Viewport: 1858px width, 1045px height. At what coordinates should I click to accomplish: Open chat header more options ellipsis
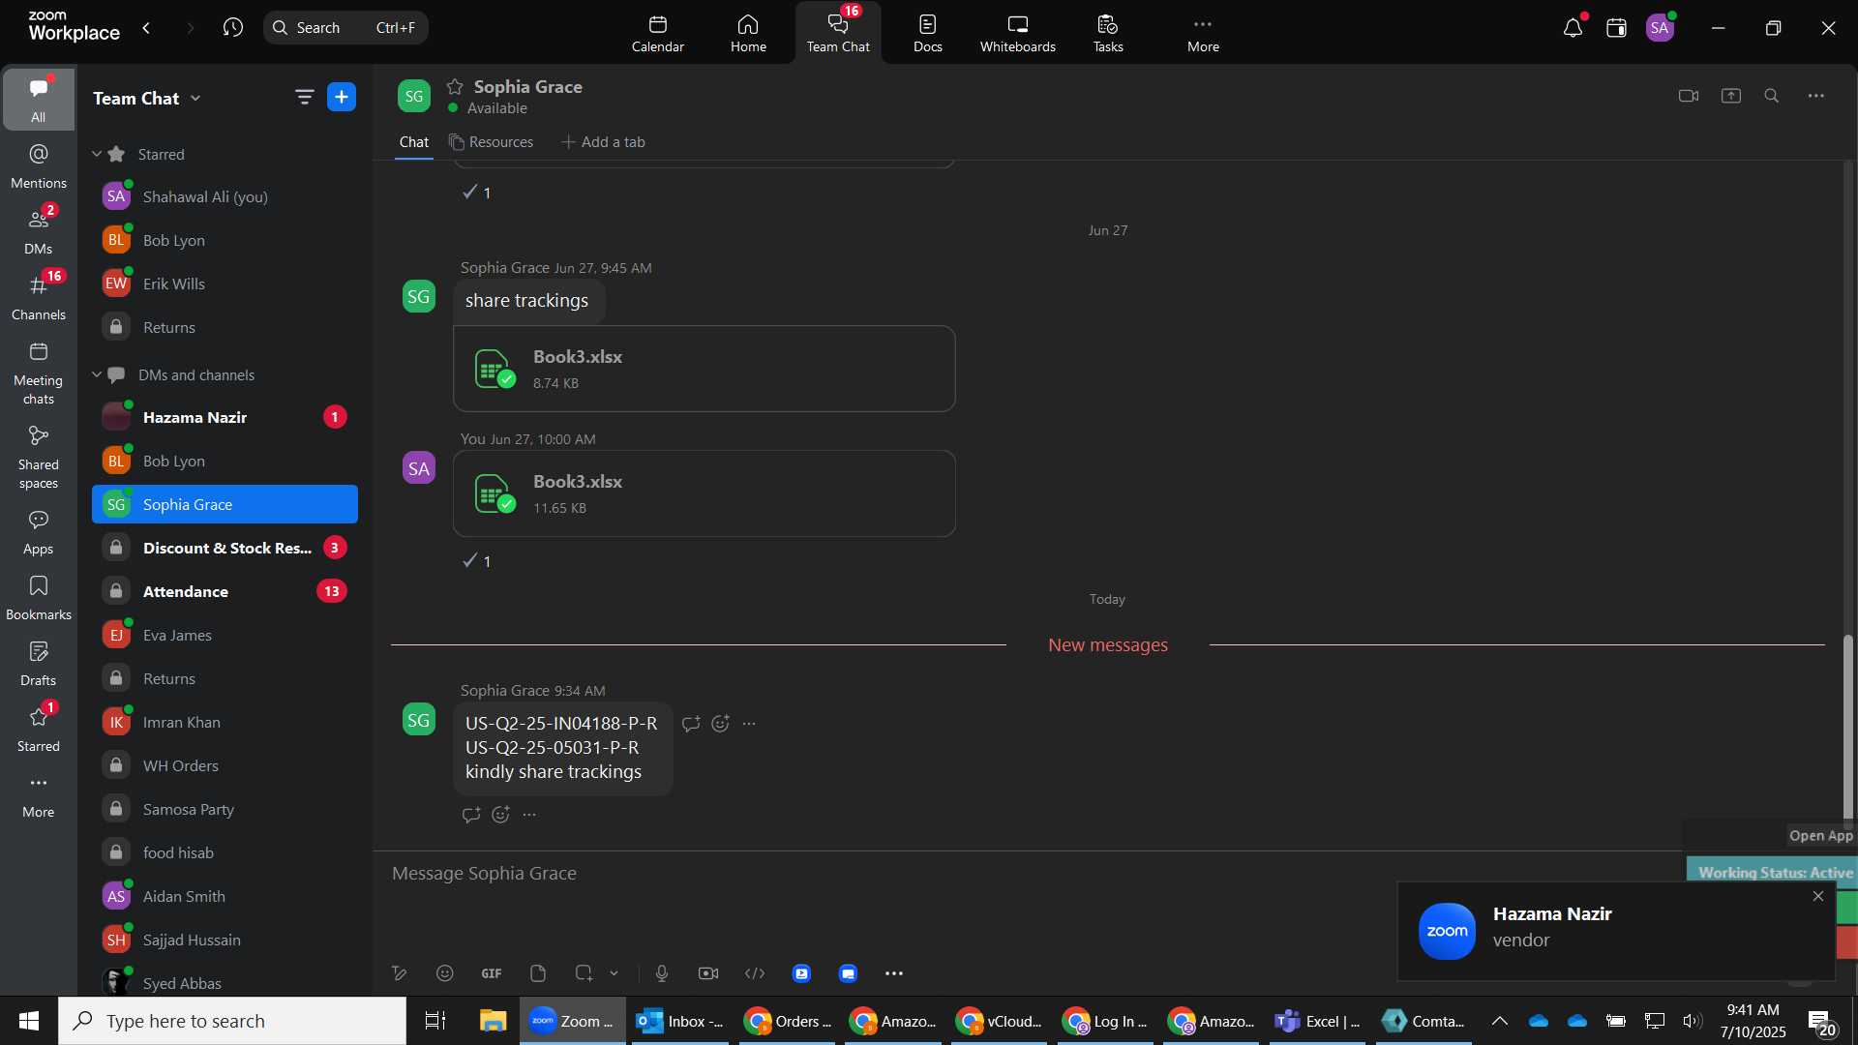point(1816,96)
